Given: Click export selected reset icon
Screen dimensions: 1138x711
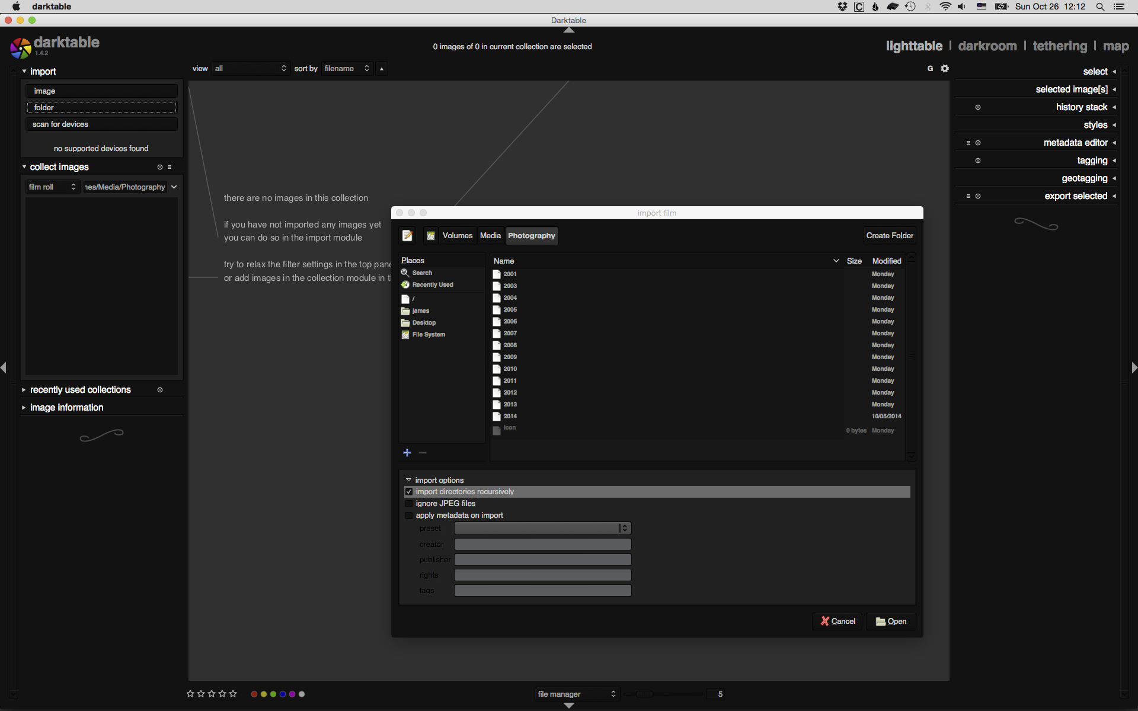Looking at the screenshot, I should pyautogui.click(x=978, y=196).
